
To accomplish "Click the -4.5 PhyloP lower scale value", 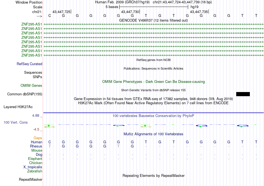I will [36, 129].
